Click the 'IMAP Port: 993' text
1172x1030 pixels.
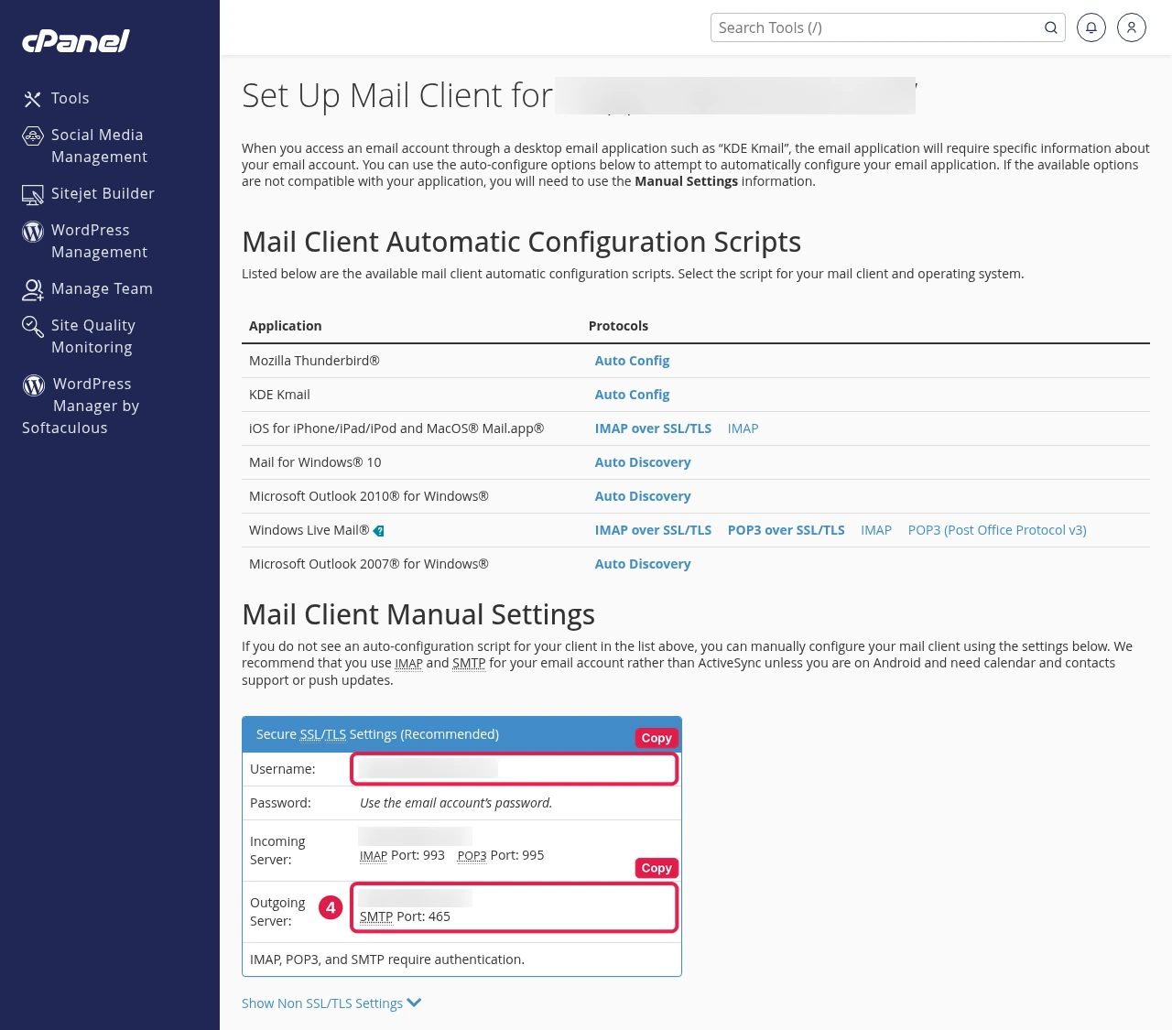click(x=402, y=855)
